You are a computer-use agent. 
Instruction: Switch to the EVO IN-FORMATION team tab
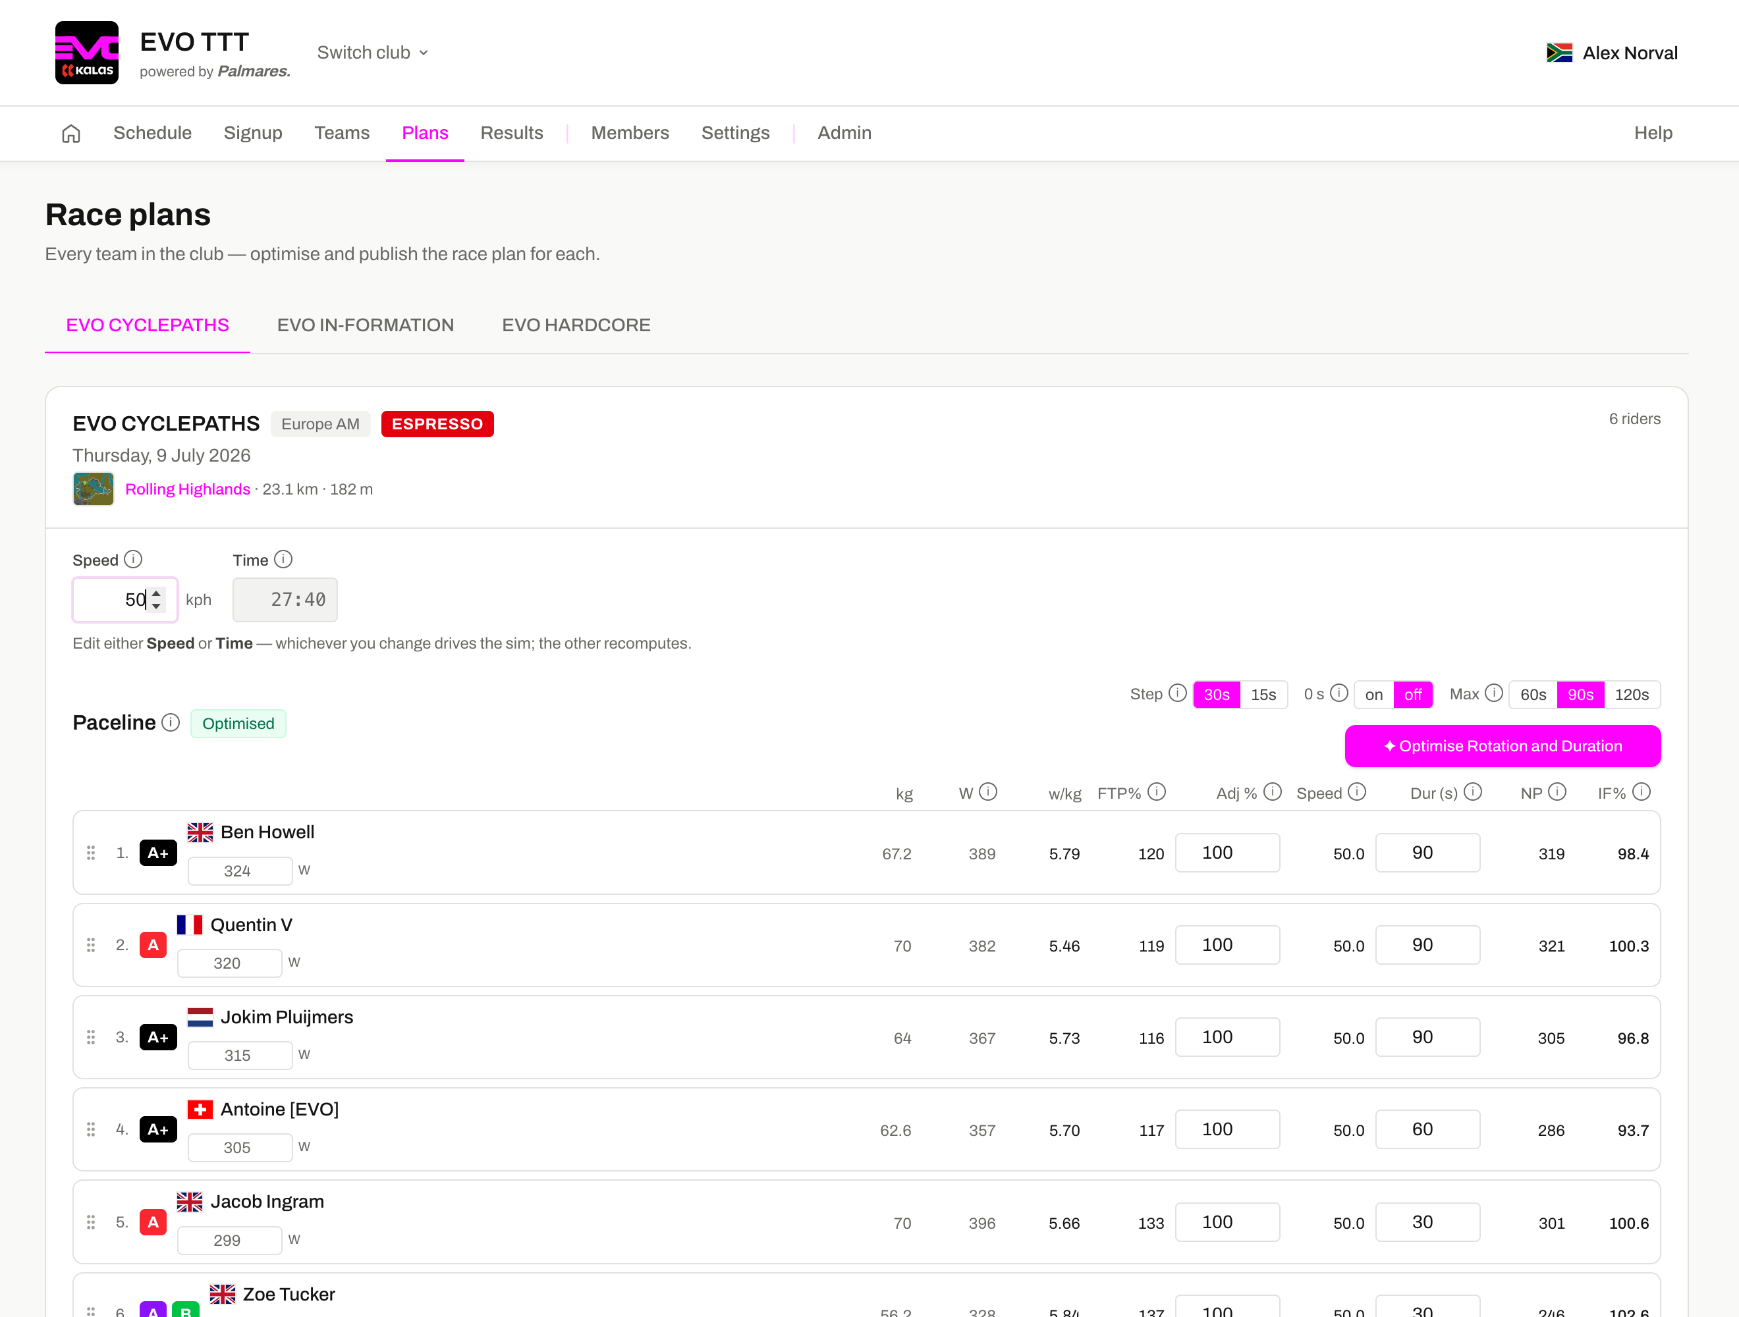[x=366, y=325]
